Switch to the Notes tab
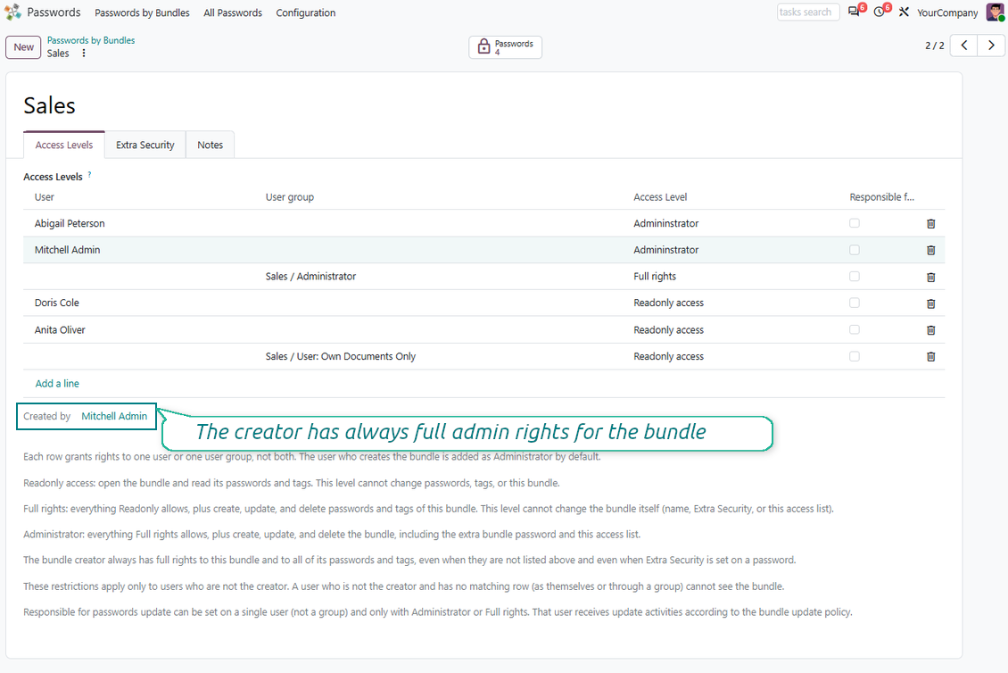Image resolution: width=1008 pixels, height=673 pixels. pos(211,145)
